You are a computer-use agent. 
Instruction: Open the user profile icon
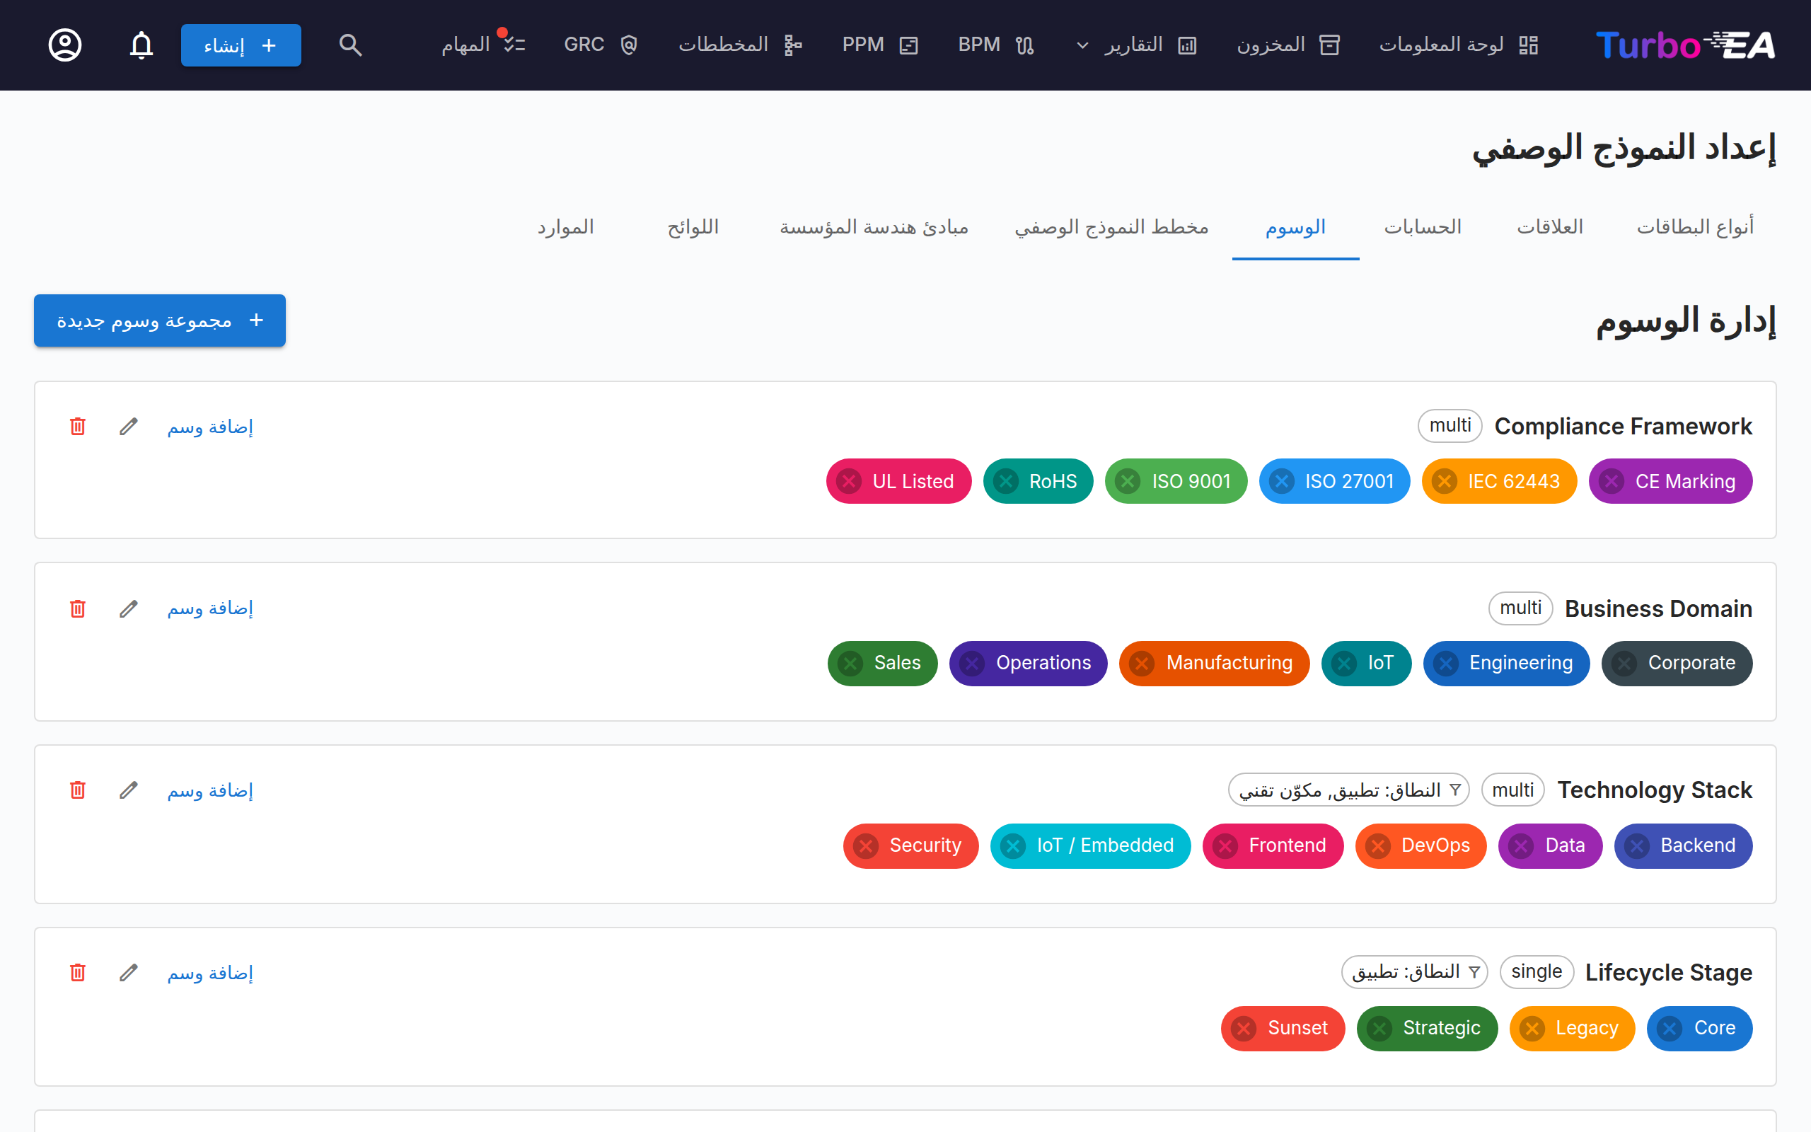65,45
